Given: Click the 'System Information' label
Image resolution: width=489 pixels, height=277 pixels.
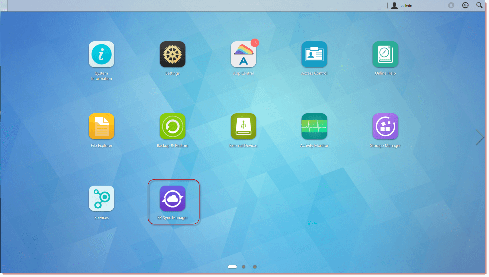Looking at the screenshot, I should pos(101,76).
